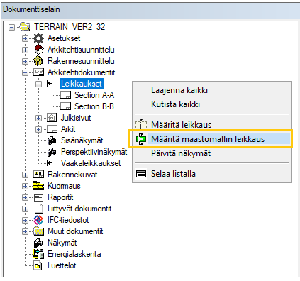Expand the IFC-tiedostot node
Viewport: 300px width, 281px height.
(x=25, y=220)
